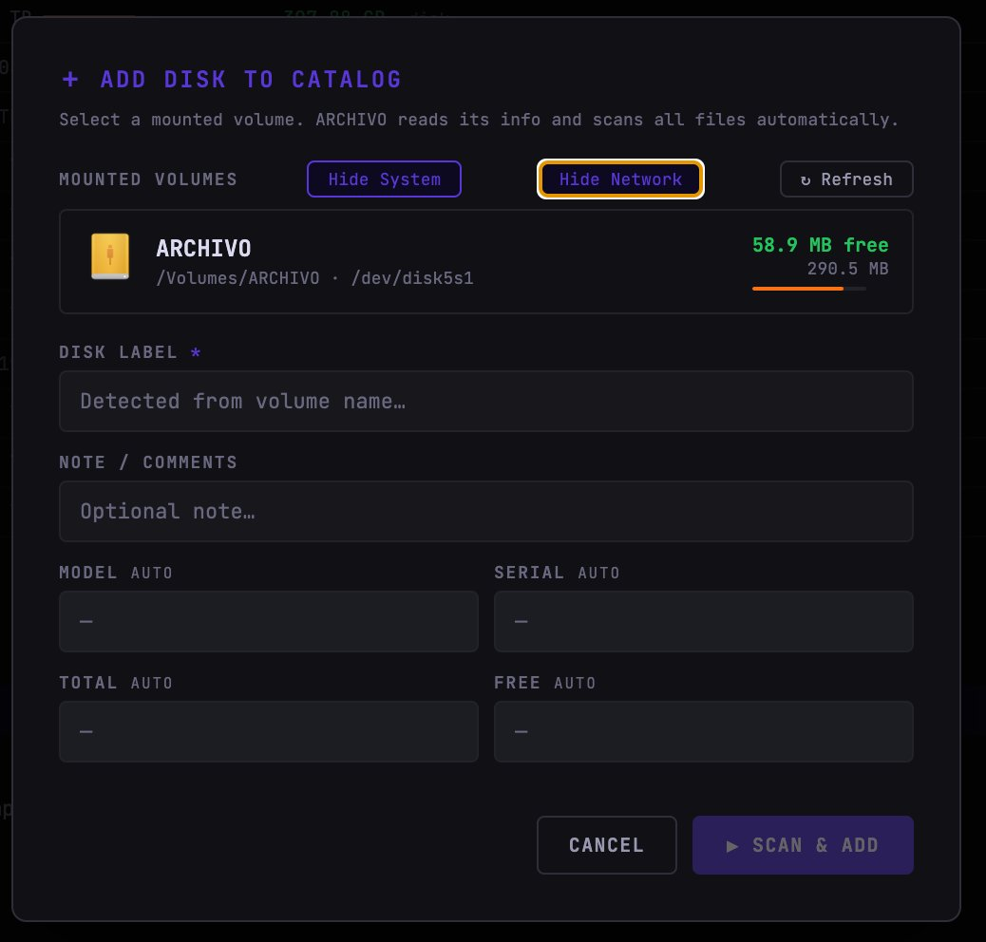The height and width of the screenshot is (942, 986).
Task: Select the ARCHIVO volume name
Action: [x=203, y=248]
